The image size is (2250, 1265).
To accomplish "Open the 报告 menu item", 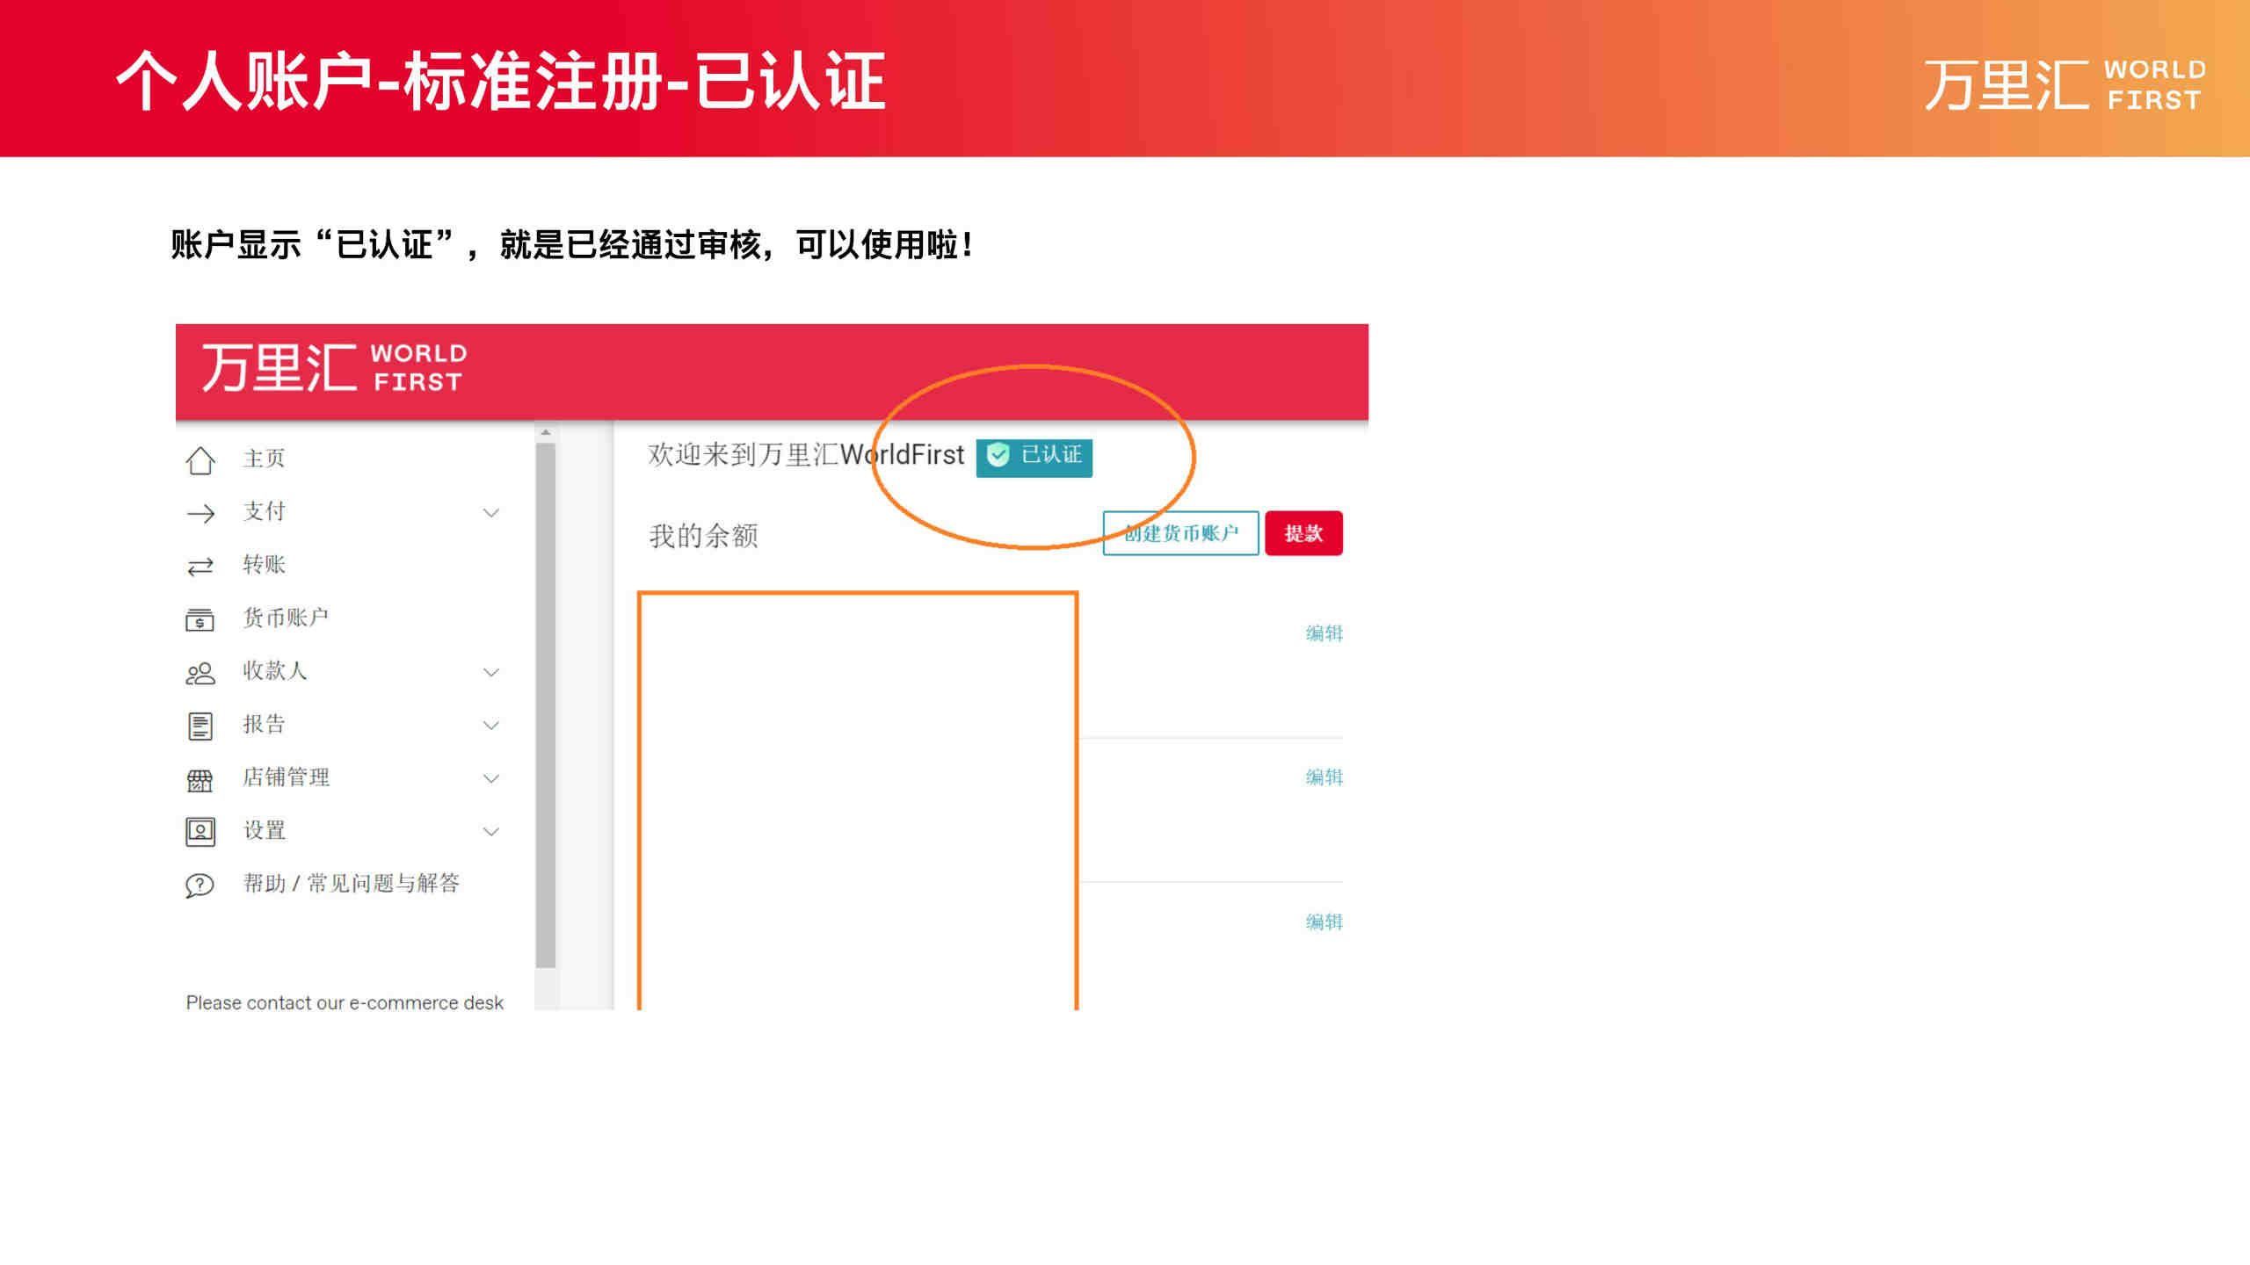I will tap(264, 724).
